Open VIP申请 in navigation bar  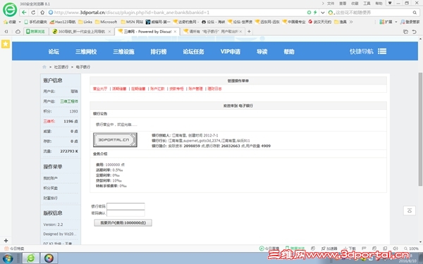230,51
